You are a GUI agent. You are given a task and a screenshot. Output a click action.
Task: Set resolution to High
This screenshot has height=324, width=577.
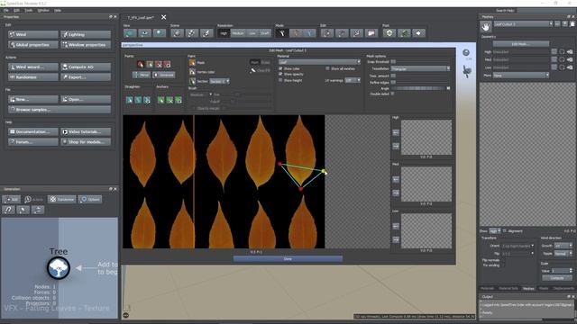(x=224, y=33)
